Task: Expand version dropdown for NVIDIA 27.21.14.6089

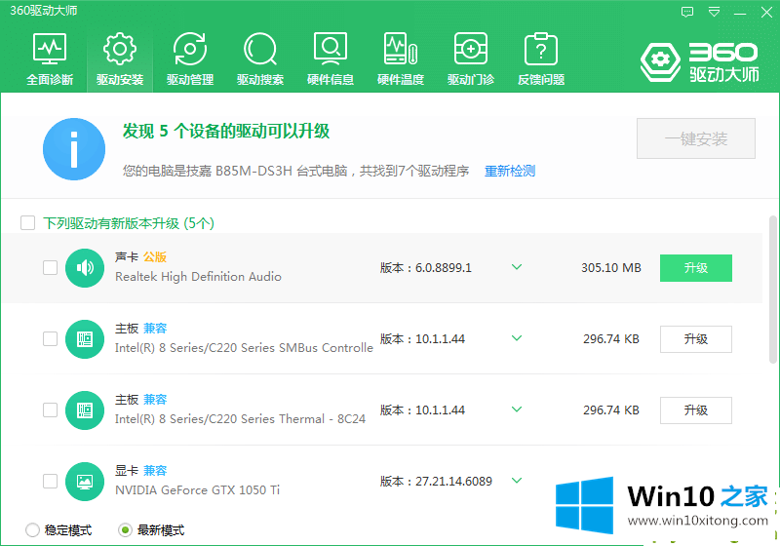Action: pyautogui.click(x=517, y=481)
